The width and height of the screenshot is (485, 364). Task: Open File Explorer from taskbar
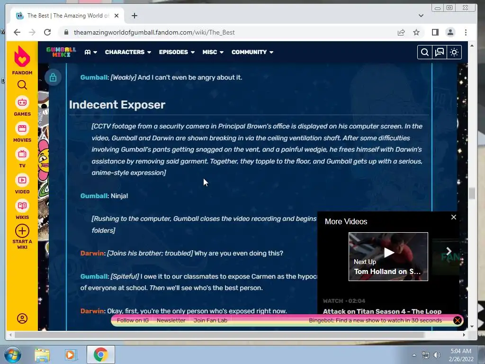click(x=42, y=355)
